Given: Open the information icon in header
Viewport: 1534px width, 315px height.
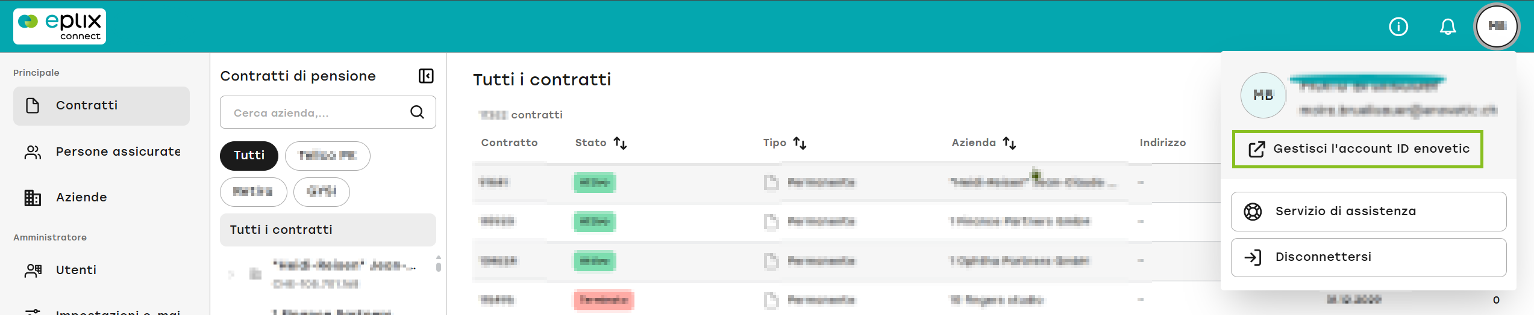Looking at the screenshot, I should pyautogui.click(x=1398, y=26).
